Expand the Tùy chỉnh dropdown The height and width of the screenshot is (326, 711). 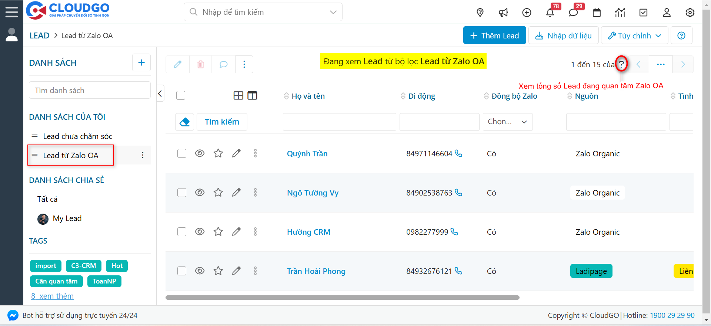tap(634, 35)
